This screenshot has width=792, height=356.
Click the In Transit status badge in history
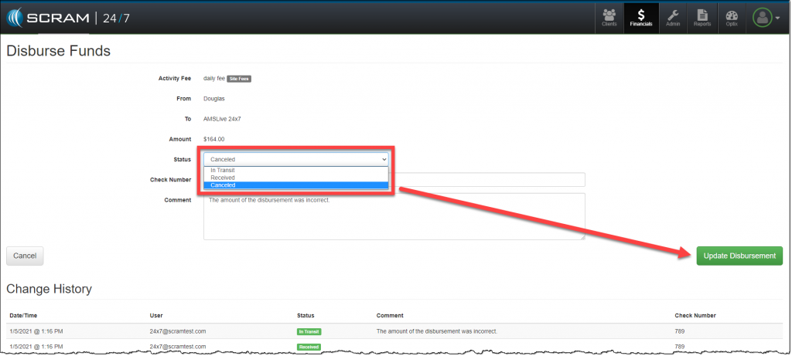[309, 332]
